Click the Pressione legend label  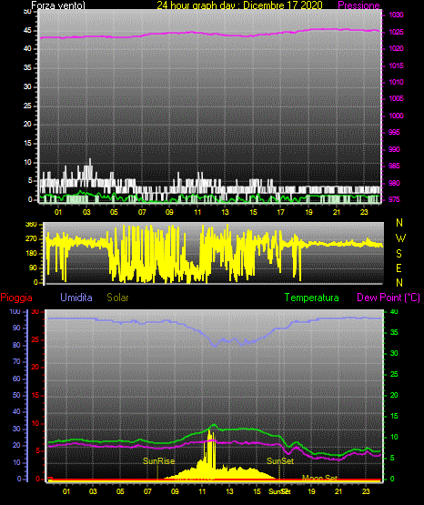(x=358, y=5)
